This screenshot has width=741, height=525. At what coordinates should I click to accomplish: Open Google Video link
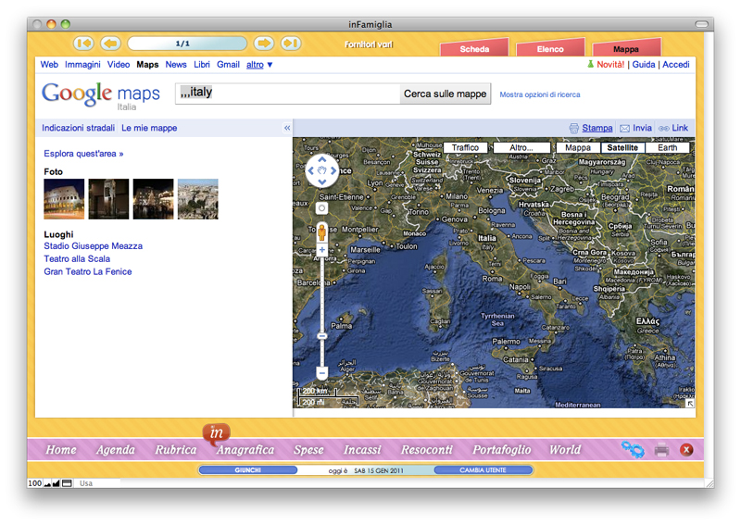[119, 65]
